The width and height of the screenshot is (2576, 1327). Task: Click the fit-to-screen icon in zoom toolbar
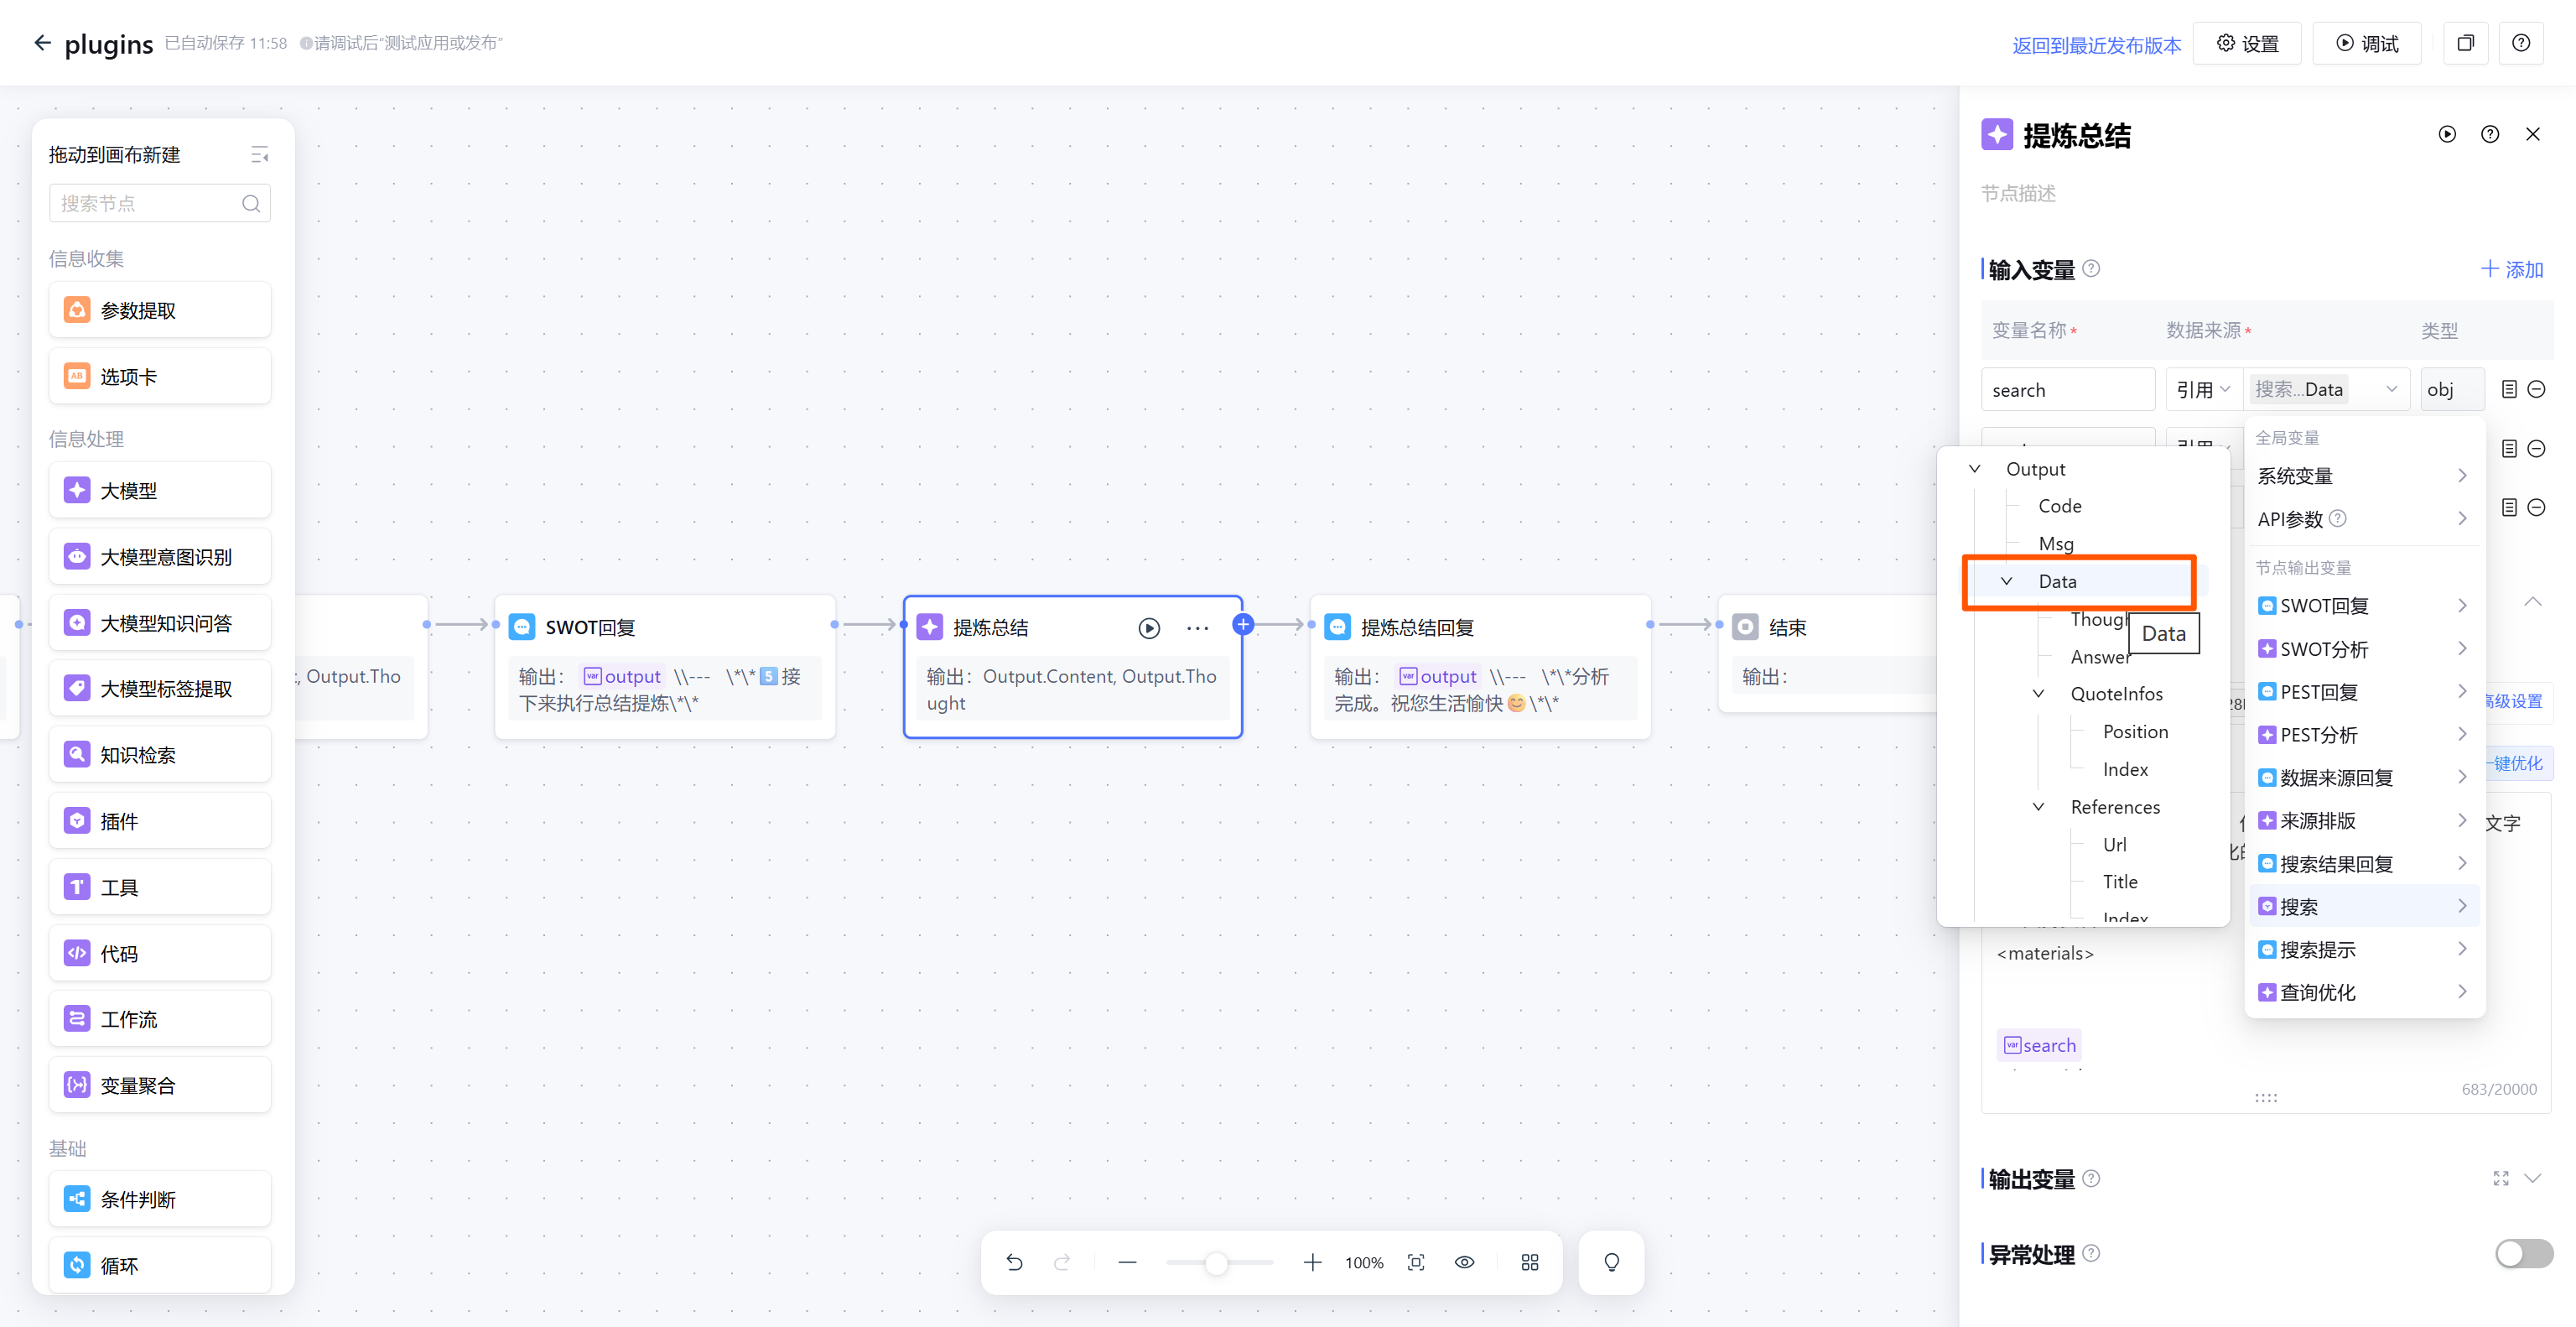click(1416, 1262)
